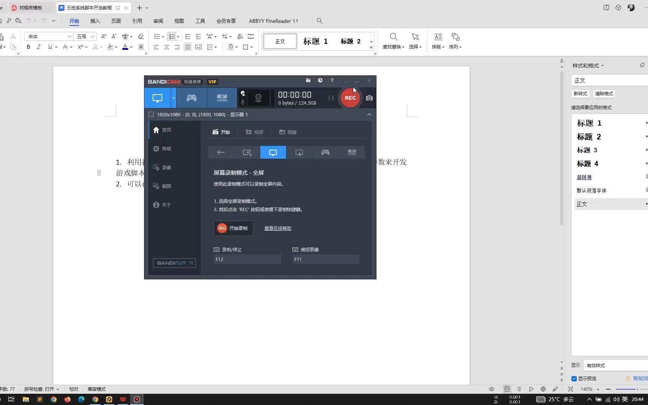Open the Bandicam output folder icon
Viewport: 648px width, 405px height.
(x=308, y=80)
